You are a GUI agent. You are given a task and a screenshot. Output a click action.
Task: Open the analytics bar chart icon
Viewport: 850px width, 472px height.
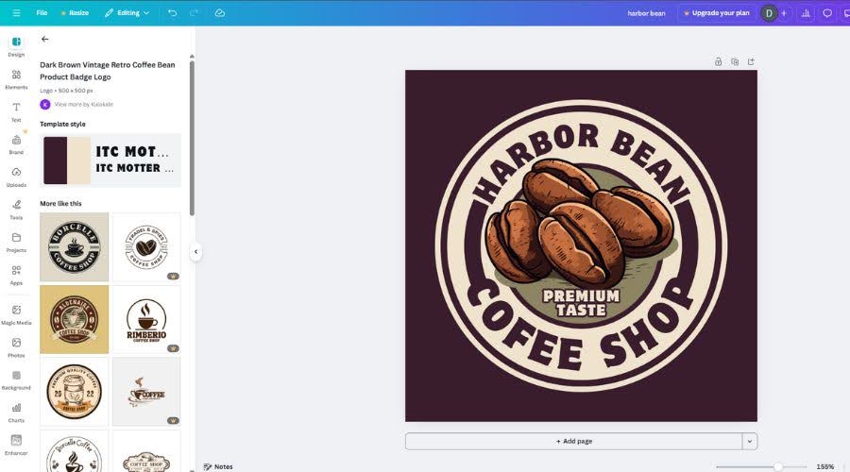806,13
